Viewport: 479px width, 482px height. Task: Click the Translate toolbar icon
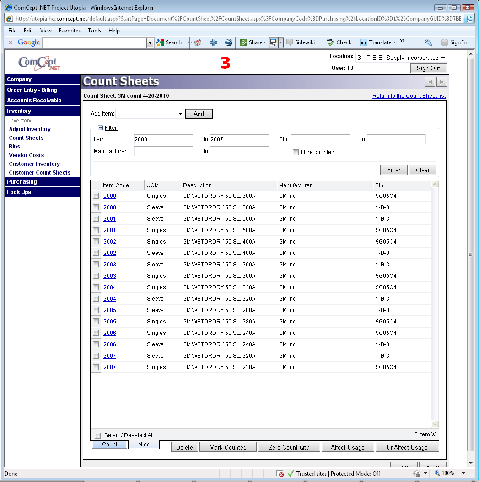[364, 42]
